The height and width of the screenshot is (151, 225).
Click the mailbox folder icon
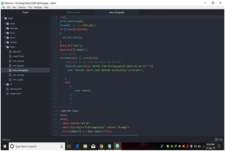coord(8,42)
